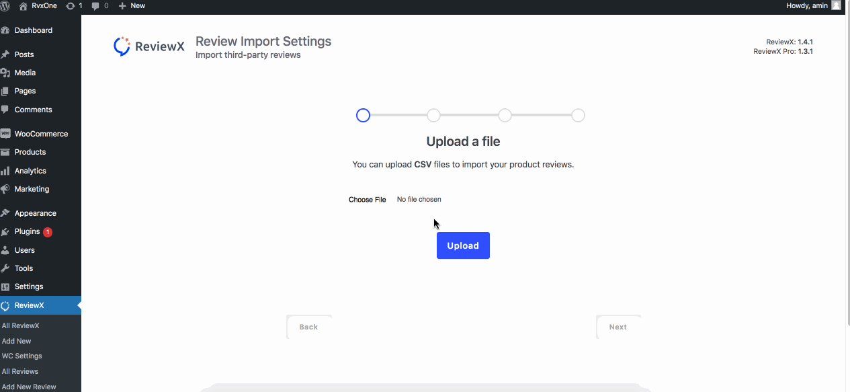Open the WC Settings submenu item
The image size is (850, 392).
pos(22,356)
